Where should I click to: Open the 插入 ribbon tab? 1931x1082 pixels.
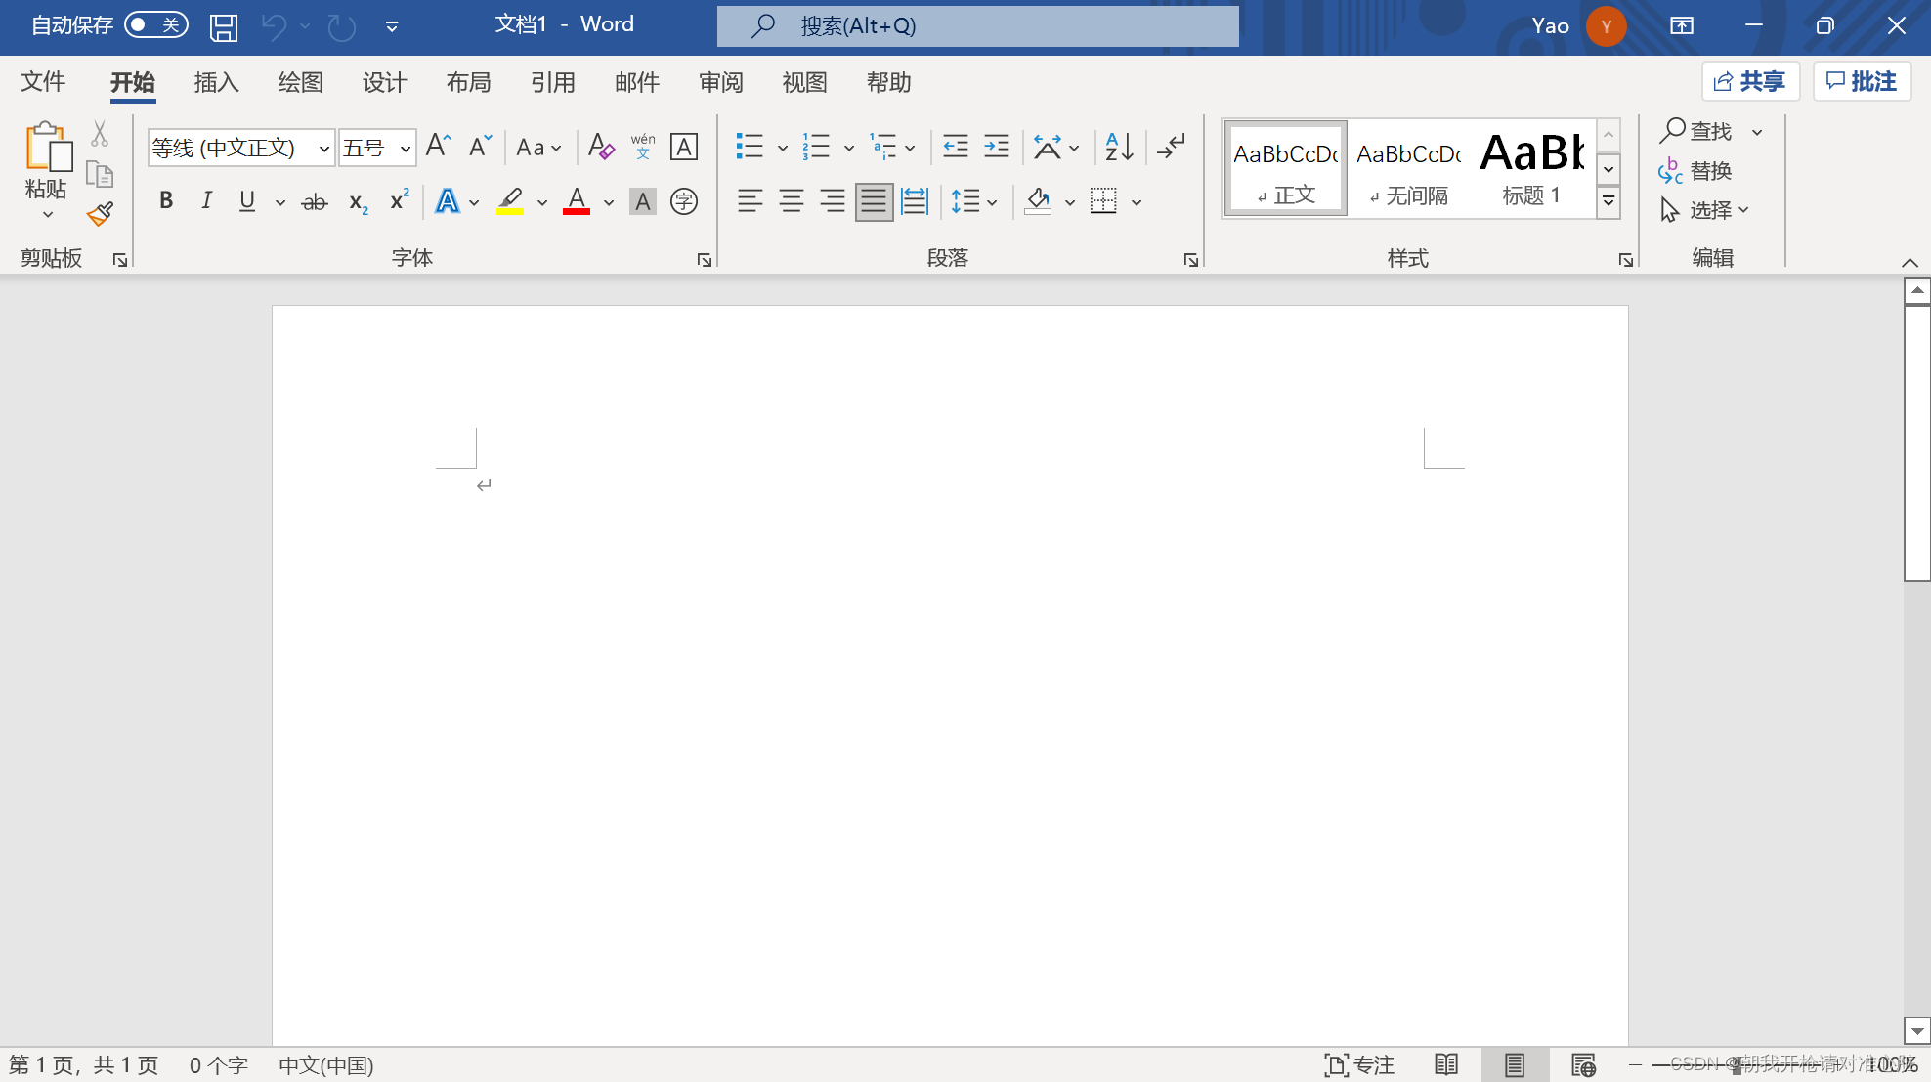[x=216, y=82]
